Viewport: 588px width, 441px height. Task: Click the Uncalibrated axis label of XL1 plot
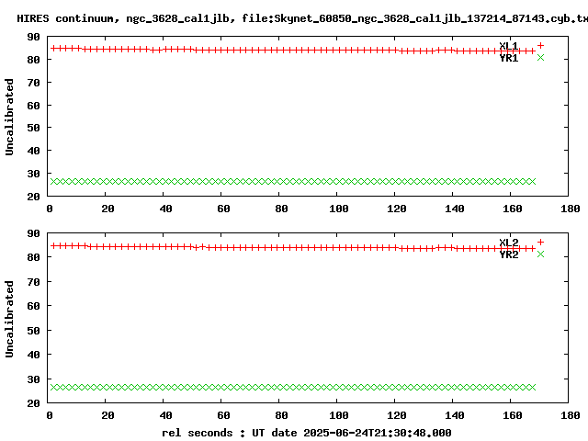pos(9,117)
